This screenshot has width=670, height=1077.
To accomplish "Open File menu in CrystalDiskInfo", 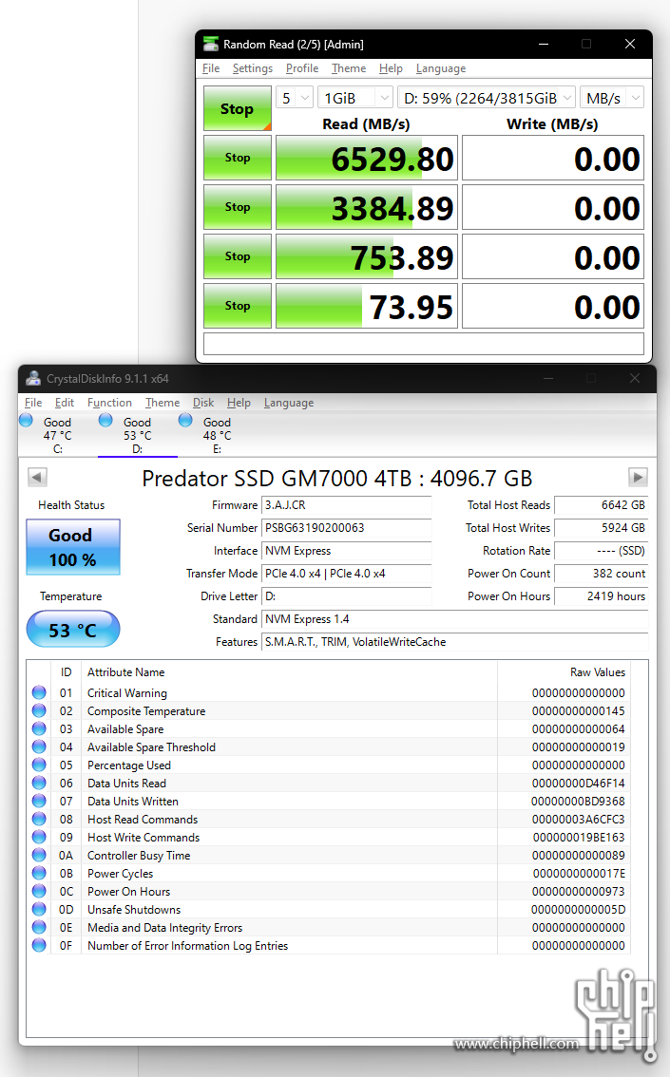I will [x=33, y=403].
